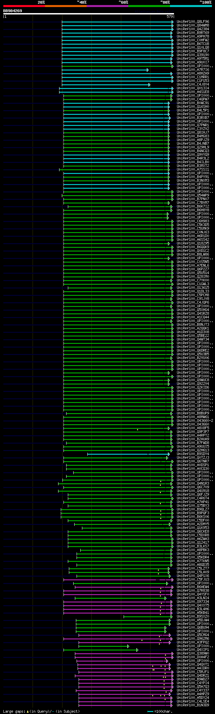Viewport: 215px width, 714px height.
Task: Select hit UniRef100_C4JQP6
Action: [193, 302]
